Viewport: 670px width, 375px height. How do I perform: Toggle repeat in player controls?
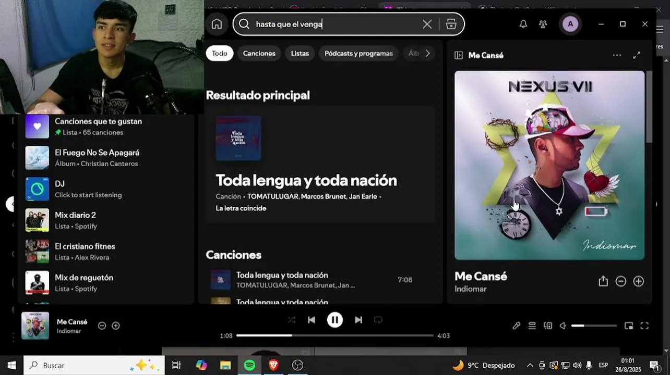coord(378,320)
